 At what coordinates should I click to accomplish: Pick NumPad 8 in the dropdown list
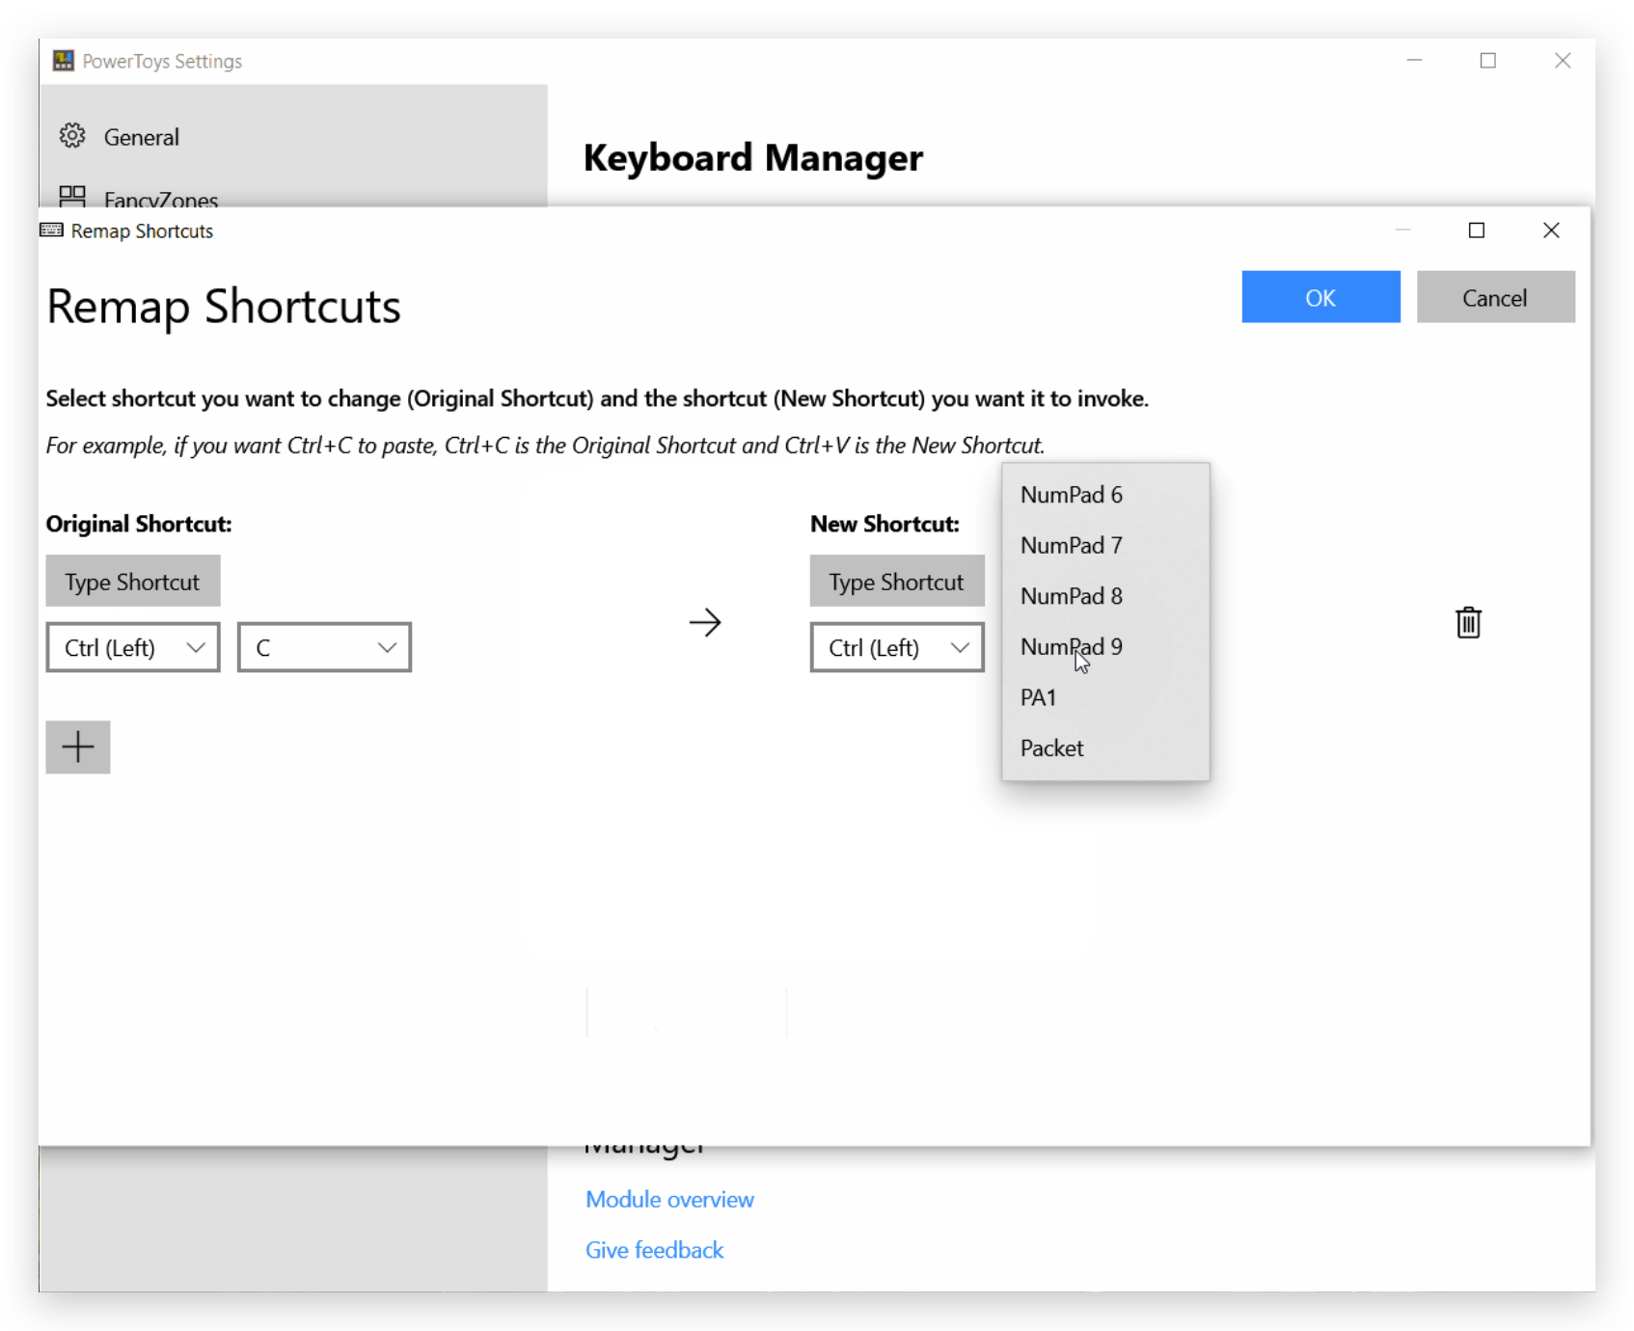[x=1105, y=596]
